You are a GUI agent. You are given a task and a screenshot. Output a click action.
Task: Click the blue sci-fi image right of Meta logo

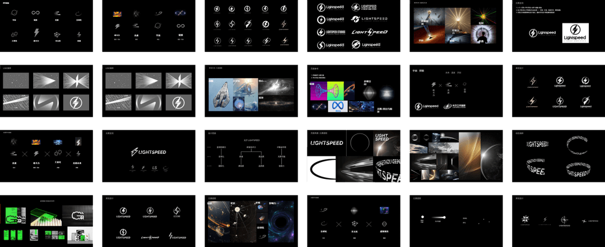[x=361, y=106]
